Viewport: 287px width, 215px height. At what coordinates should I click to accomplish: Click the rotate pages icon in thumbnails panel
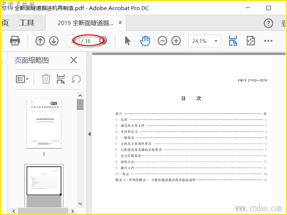76,79
